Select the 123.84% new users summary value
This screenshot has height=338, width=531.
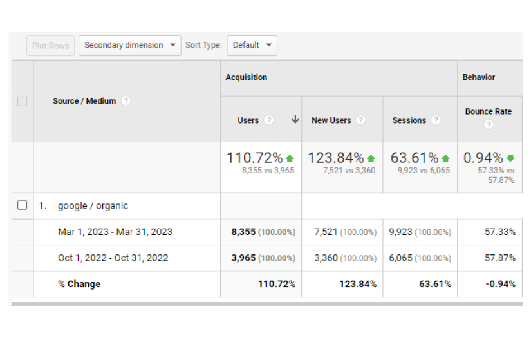pos(335,158)
